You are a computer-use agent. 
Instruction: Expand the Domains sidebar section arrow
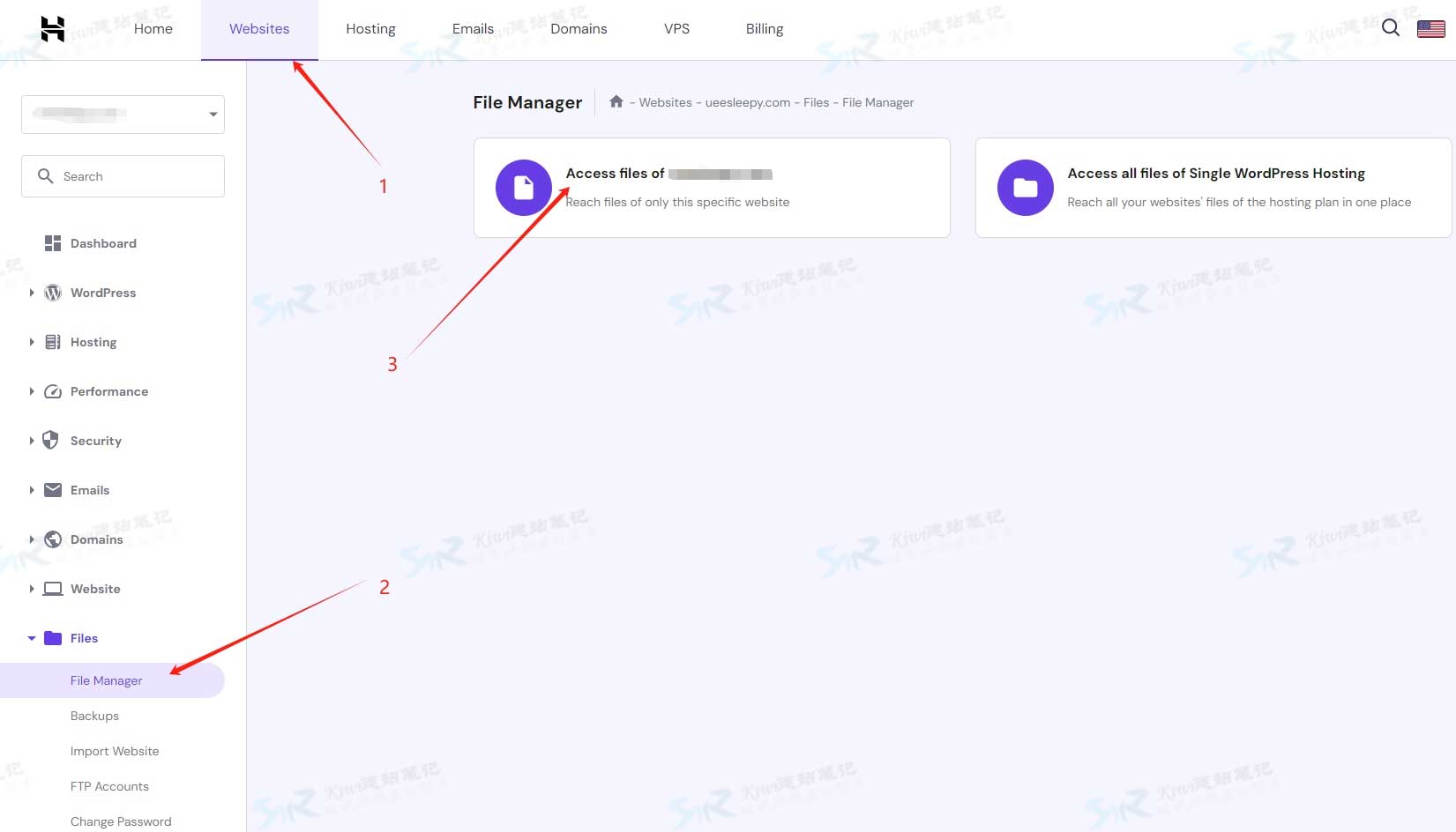[x=32, y=539]
